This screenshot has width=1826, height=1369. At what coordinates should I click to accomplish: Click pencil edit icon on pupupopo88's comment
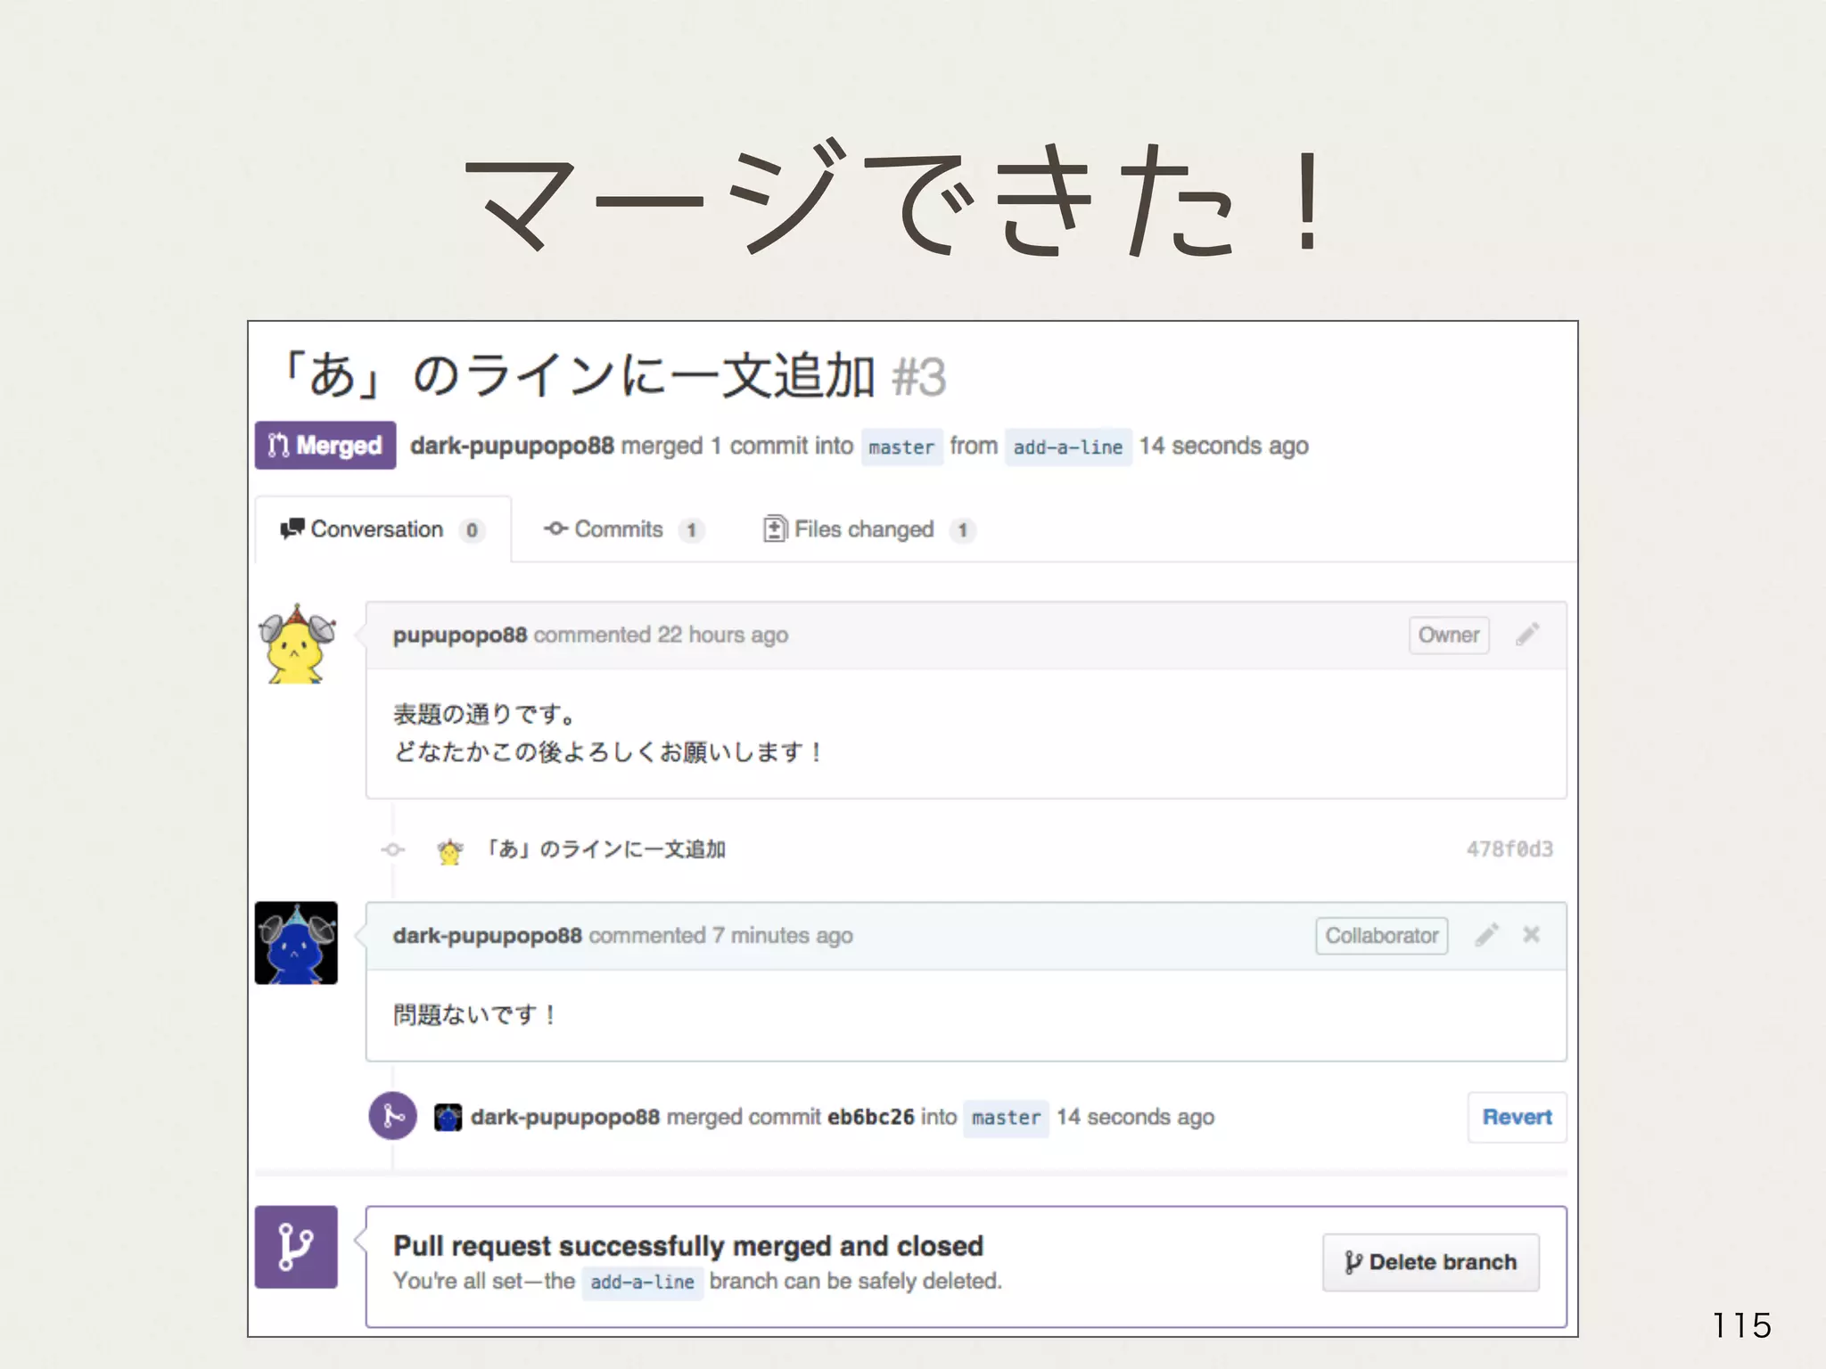pyautogui.click(x=1526, y=635)
